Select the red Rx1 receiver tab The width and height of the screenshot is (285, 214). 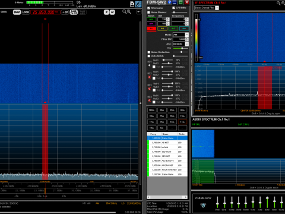pyautogui.click(x=151, y=29)
